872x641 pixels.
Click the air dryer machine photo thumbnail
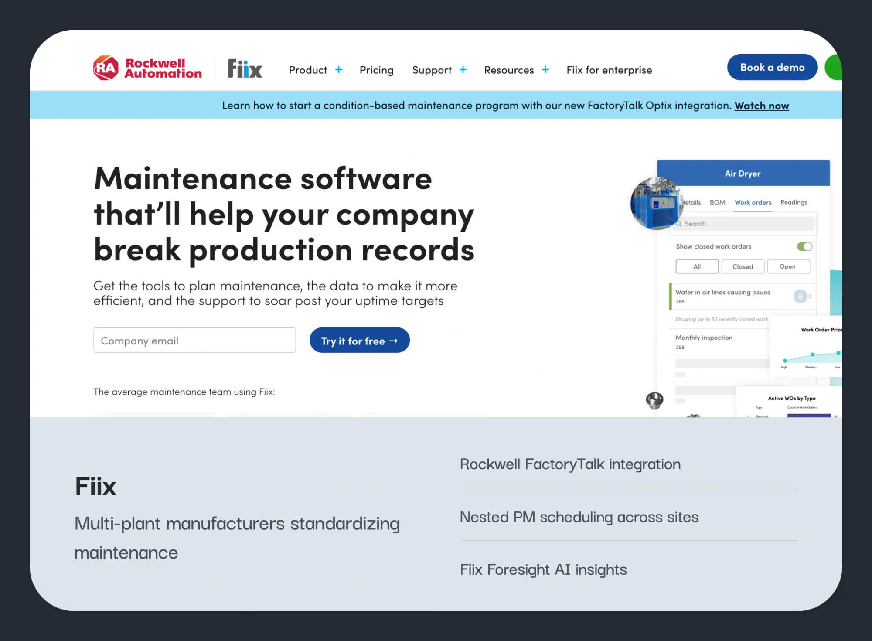(657, 204)
